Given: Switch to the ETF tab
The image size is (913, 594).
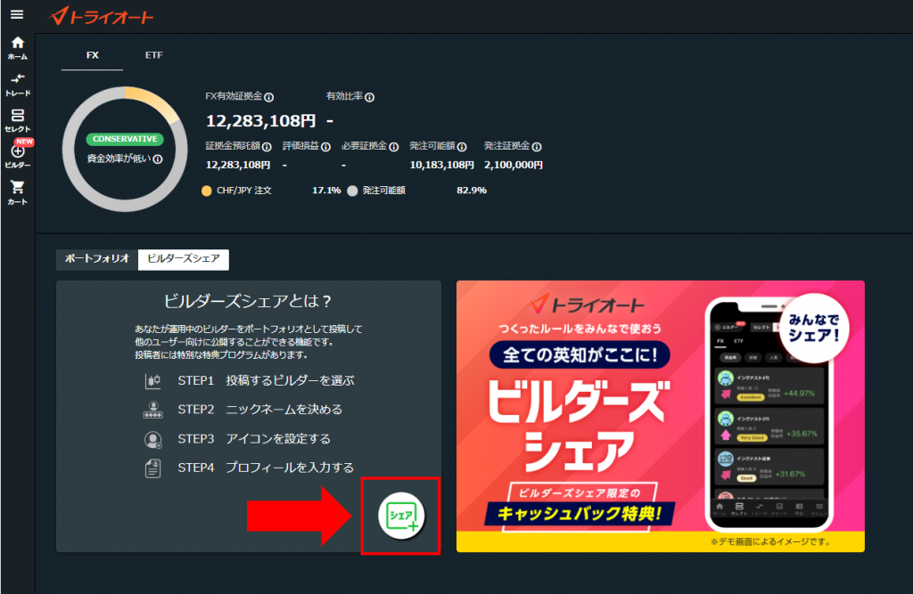Looking at the screenshot, I should (x=154, y=55).
